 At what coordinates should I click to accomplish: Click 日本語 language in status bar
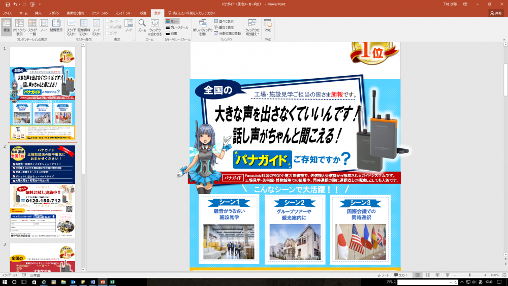(35, 275)
